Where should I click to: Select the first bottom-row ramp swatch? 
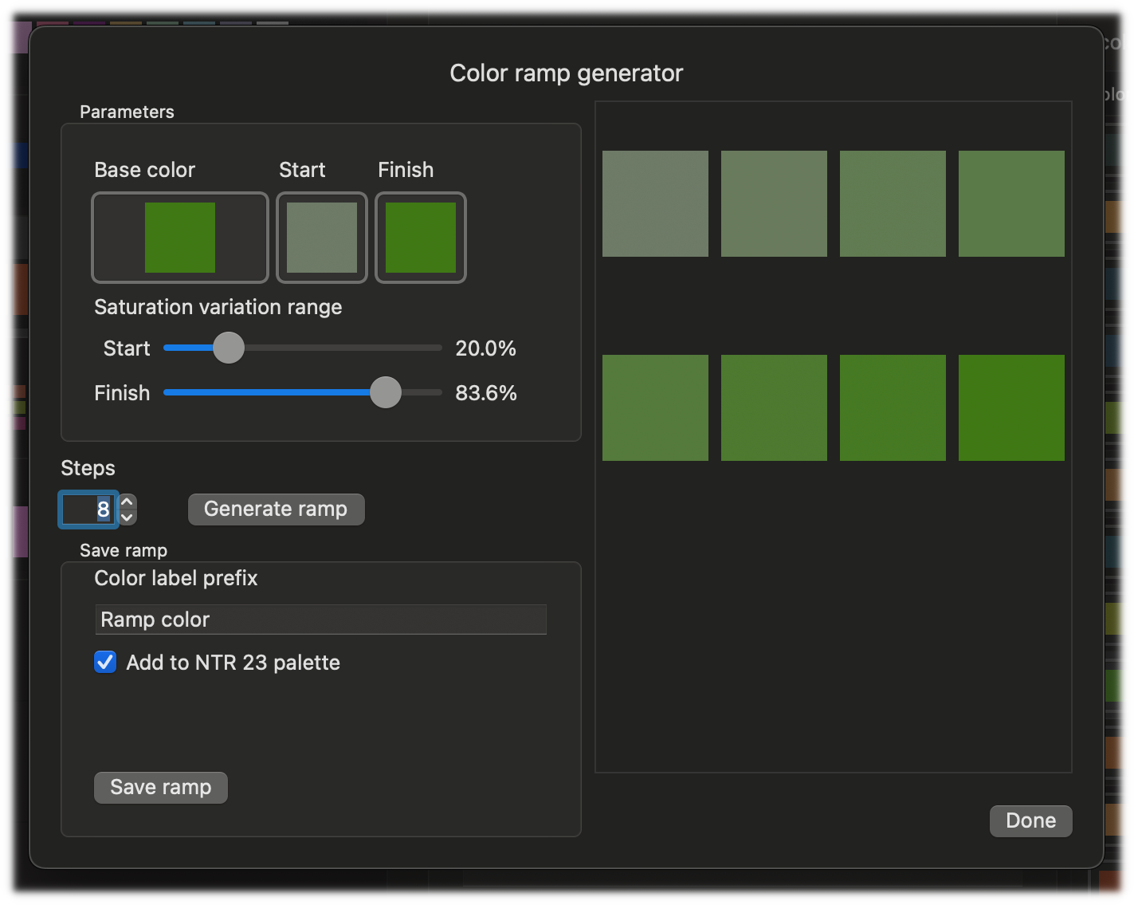pyautogui.click(x=655, y=408)
